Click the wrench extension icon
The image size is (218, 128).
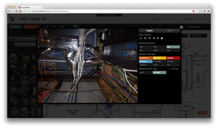coord(205,11)
